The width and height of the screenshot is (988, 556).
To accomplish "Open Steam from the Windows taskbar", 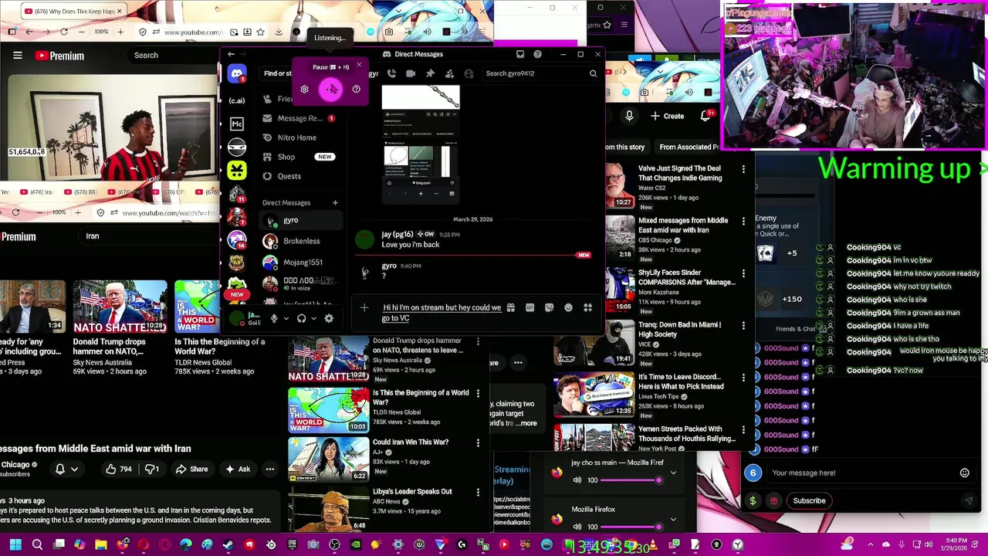I will point(228,545).
